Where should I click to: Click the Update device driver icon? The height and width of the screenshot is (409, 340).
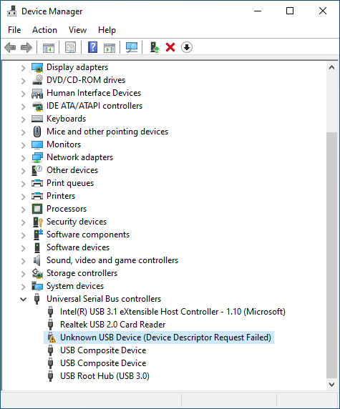pyautogui.click(x=155, y=47)
